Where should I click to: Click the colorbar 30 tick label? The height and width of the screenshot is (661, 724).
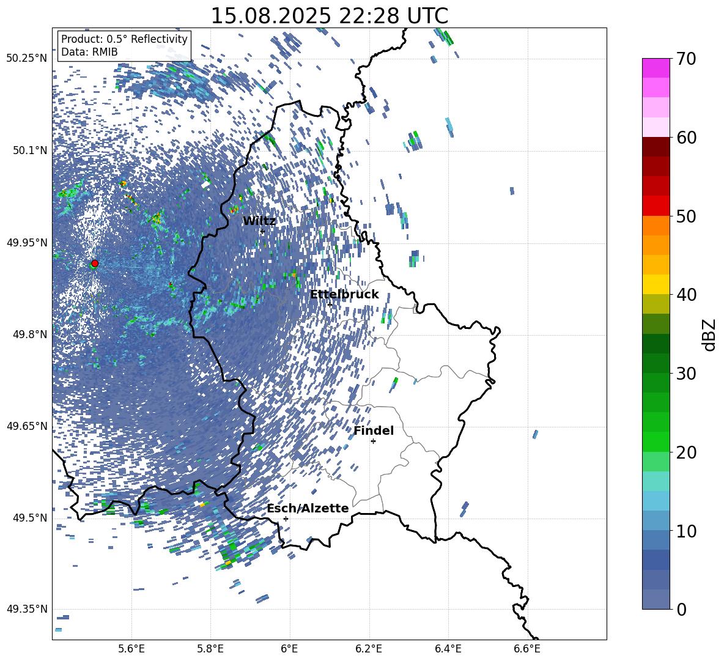(x=686, y=374)
